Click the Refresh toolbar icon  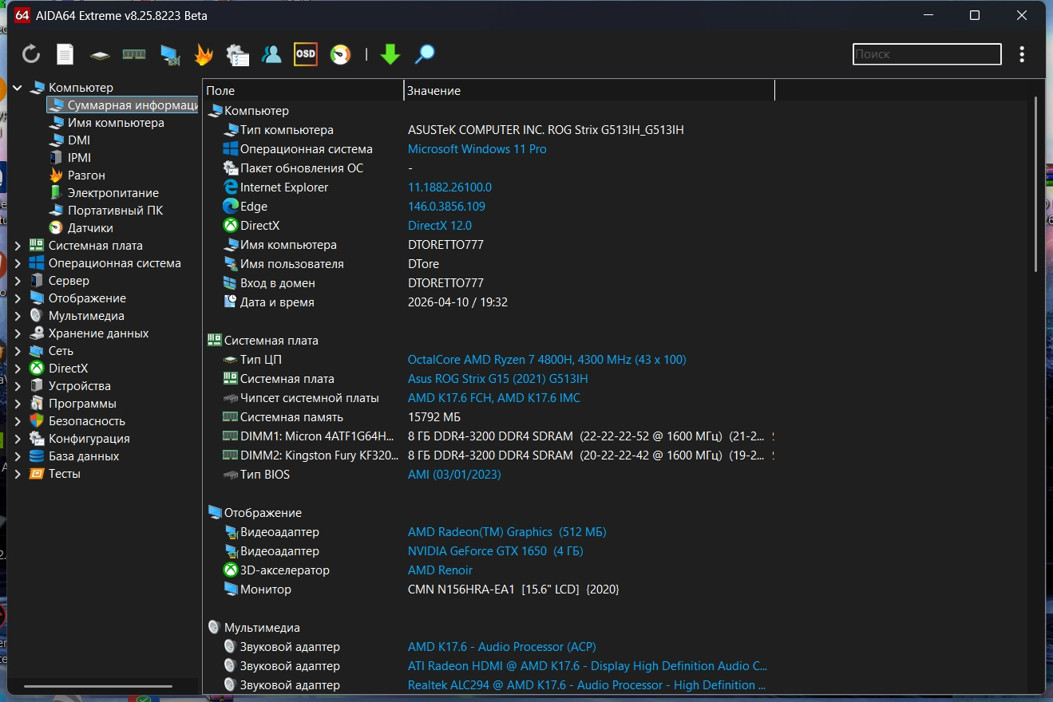[31, 54]
